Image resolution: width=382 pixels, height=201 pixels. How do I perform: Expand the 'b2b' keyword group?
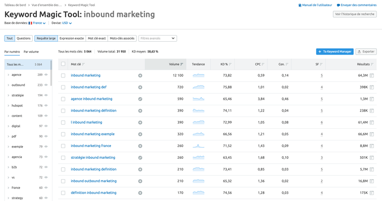pyautogui.click(x=8, y=167)
